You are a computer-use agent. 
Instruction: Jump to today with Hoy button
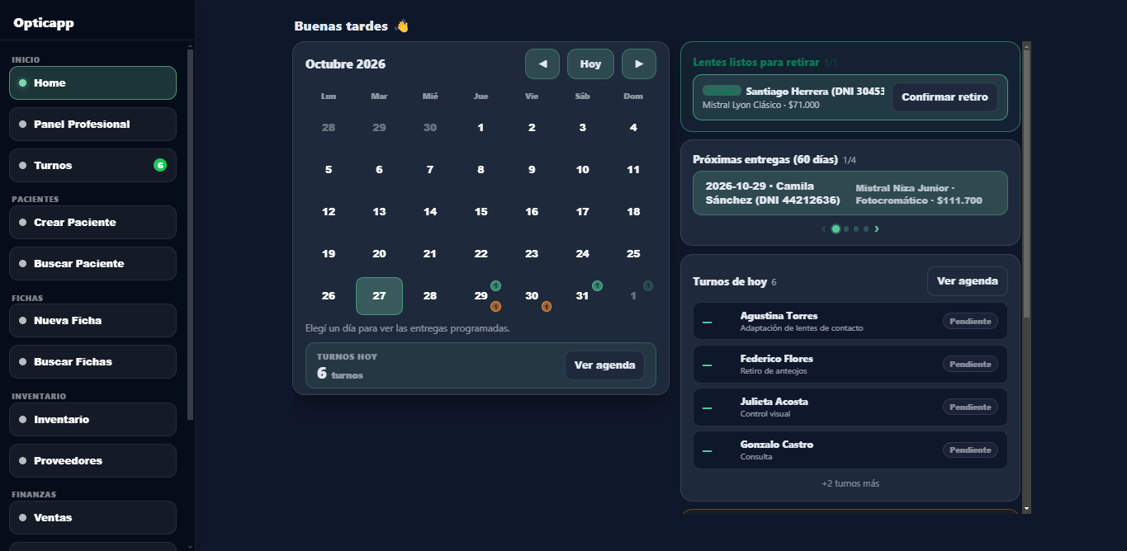coord(590,64)
